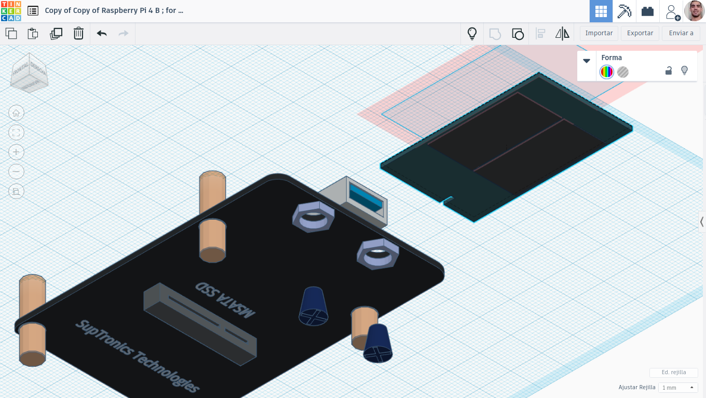
Task: Switch to orthographic view icon
Action: pos(16,191)
